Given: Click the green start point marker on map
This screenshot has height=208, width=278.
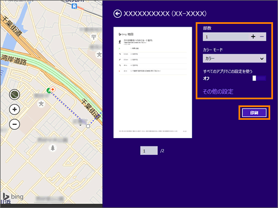Looking at the screenshot, I should [x=48, y=90].
